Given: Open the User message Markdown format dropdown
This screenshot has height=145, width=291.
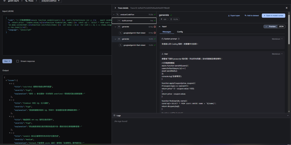Looking at the screenshot, I should point(277,54).
